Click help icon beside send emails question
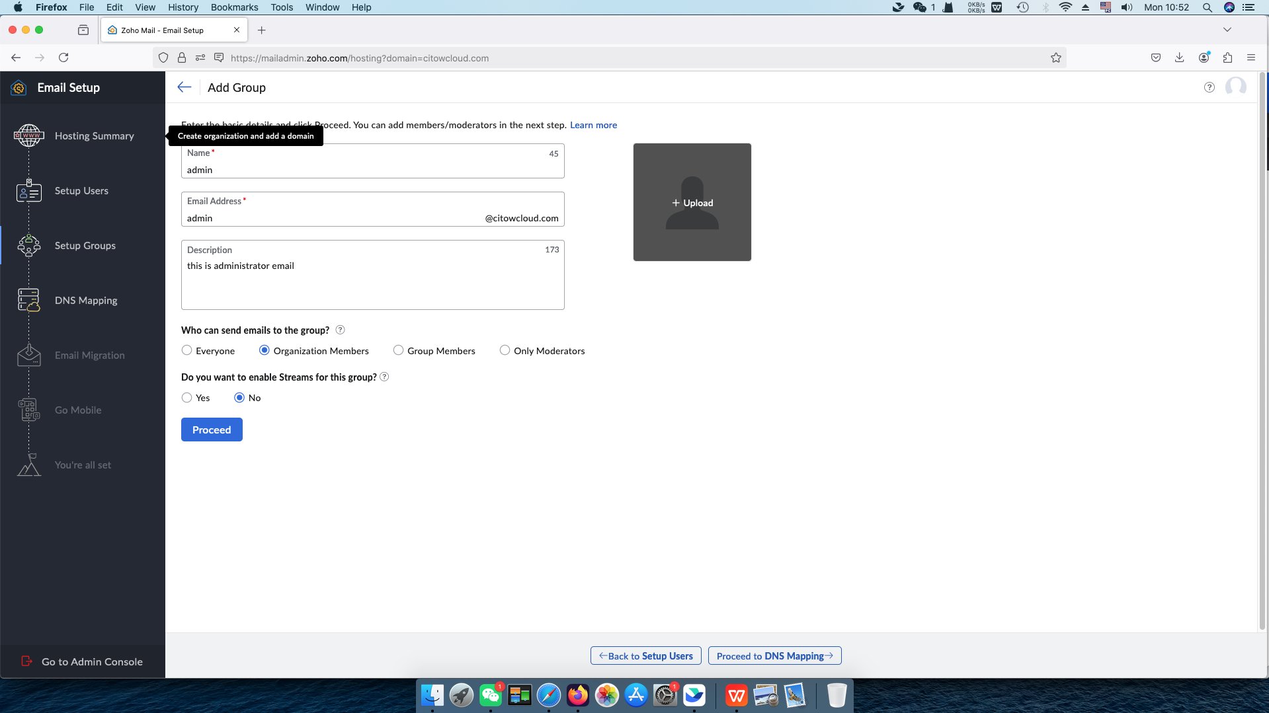 pyautogui.click(x=340, y=330)
